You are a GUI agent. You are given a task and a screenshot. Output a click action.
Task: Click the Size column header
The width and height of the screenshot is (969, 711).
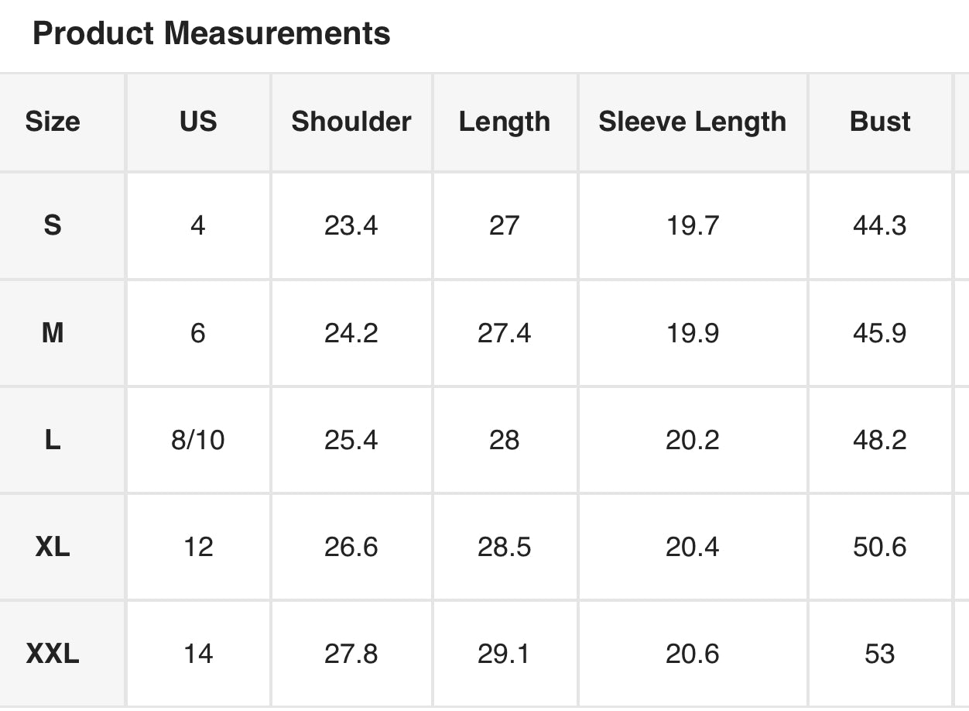(x=53, y=122)
